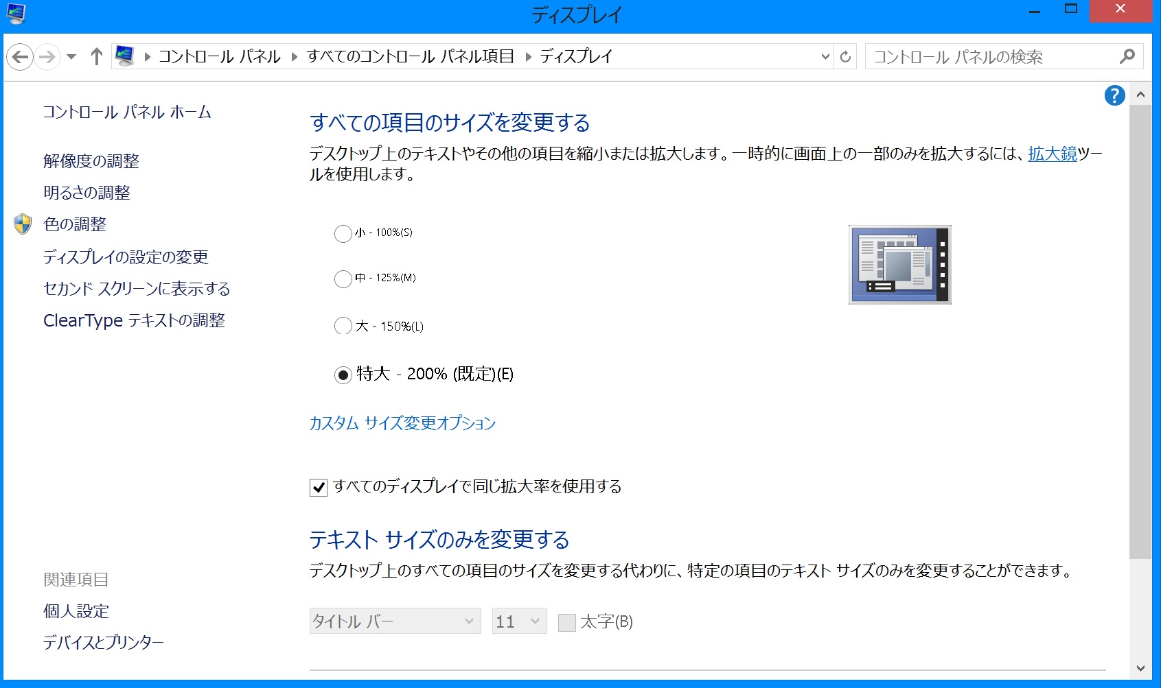Screen dimensions: 1161x688
Task: Click the scrollbar down arrow
Action: [x=1140, y=667]
